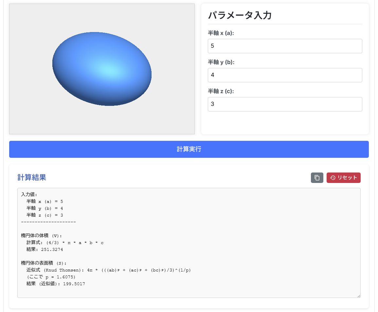
Task: Click the volume result 251.3274 line
Action: click(45, 249)
